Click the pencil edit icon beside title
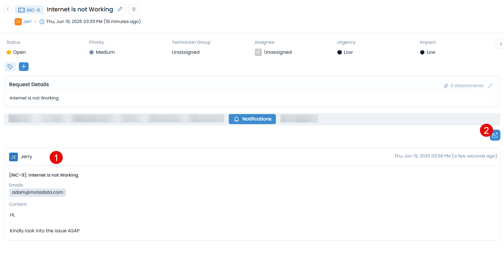This screenshot has height=255, width=504. tap(120, 9)
